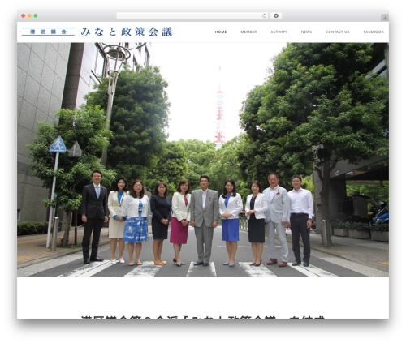Click the group photo hero image
This screenshot has height=343, width=406.
(203, 160)
